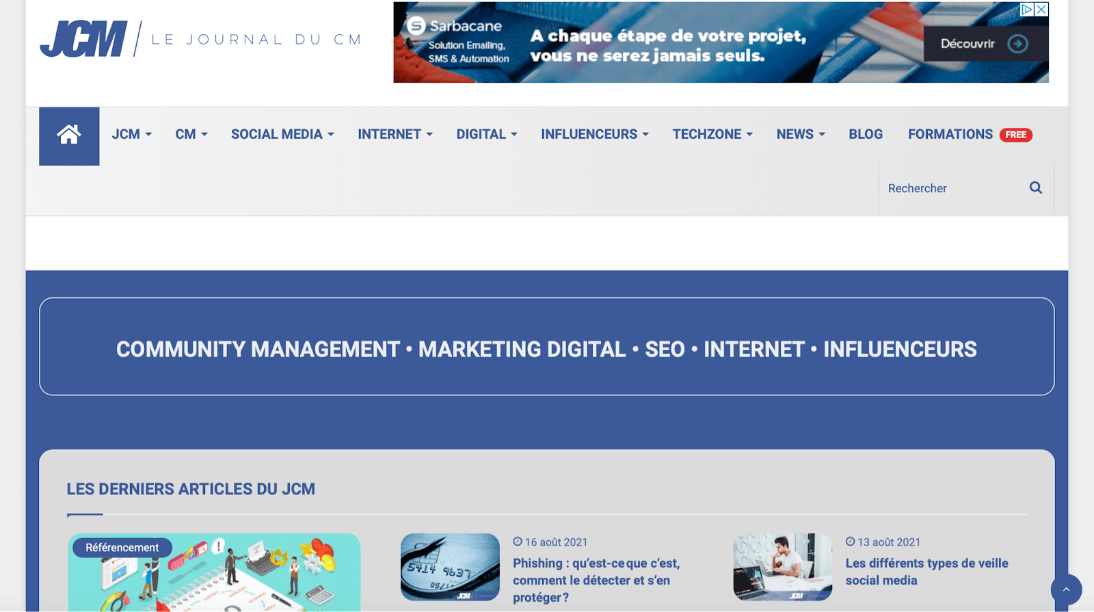The width and height of the screenshot is (1094, 612).
Task: Click the scroll-to-top arrow button
Action: tap(1065, 589)
